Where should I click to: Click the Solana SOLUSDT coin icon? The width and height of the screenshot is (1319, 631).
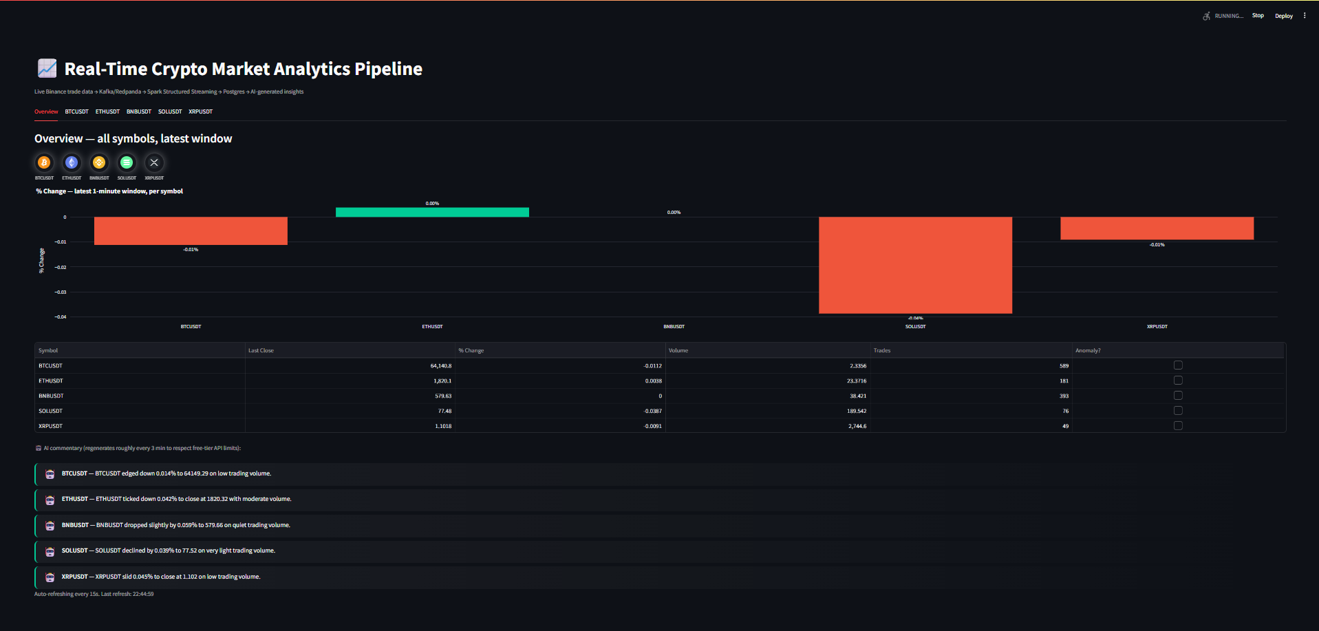tap(127, 162)
